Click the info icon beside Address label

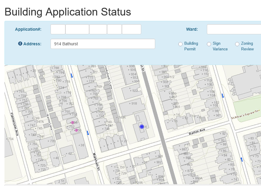pyautogui.click(x=20, y=44)
